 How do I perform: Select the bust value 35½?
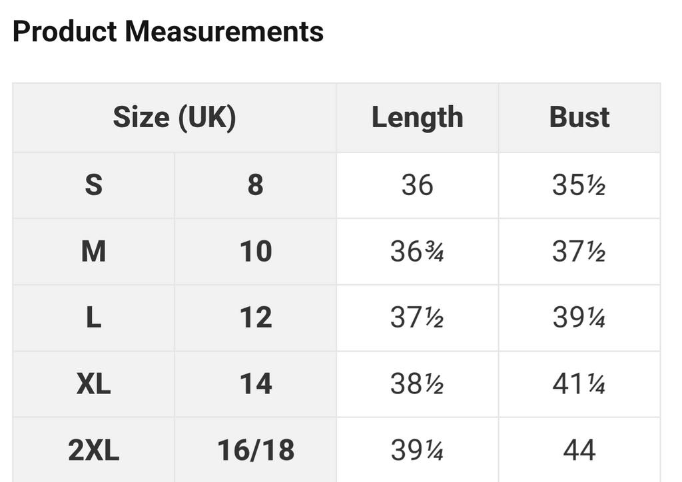pyautogui.click(x=579, y=186)
